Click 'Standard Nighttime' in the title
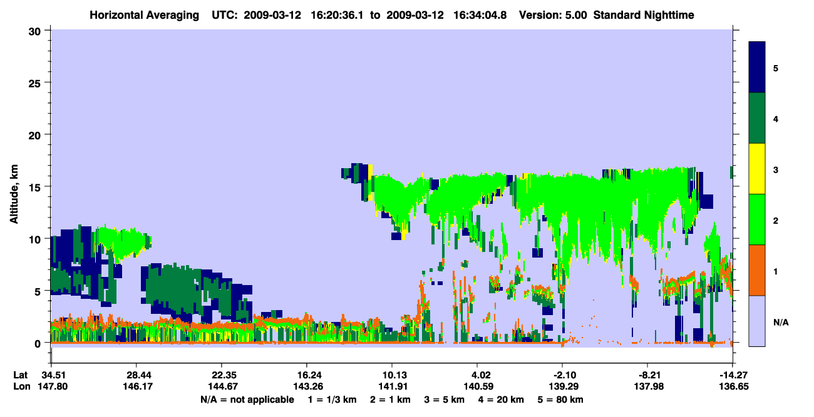 click(644, 14)
